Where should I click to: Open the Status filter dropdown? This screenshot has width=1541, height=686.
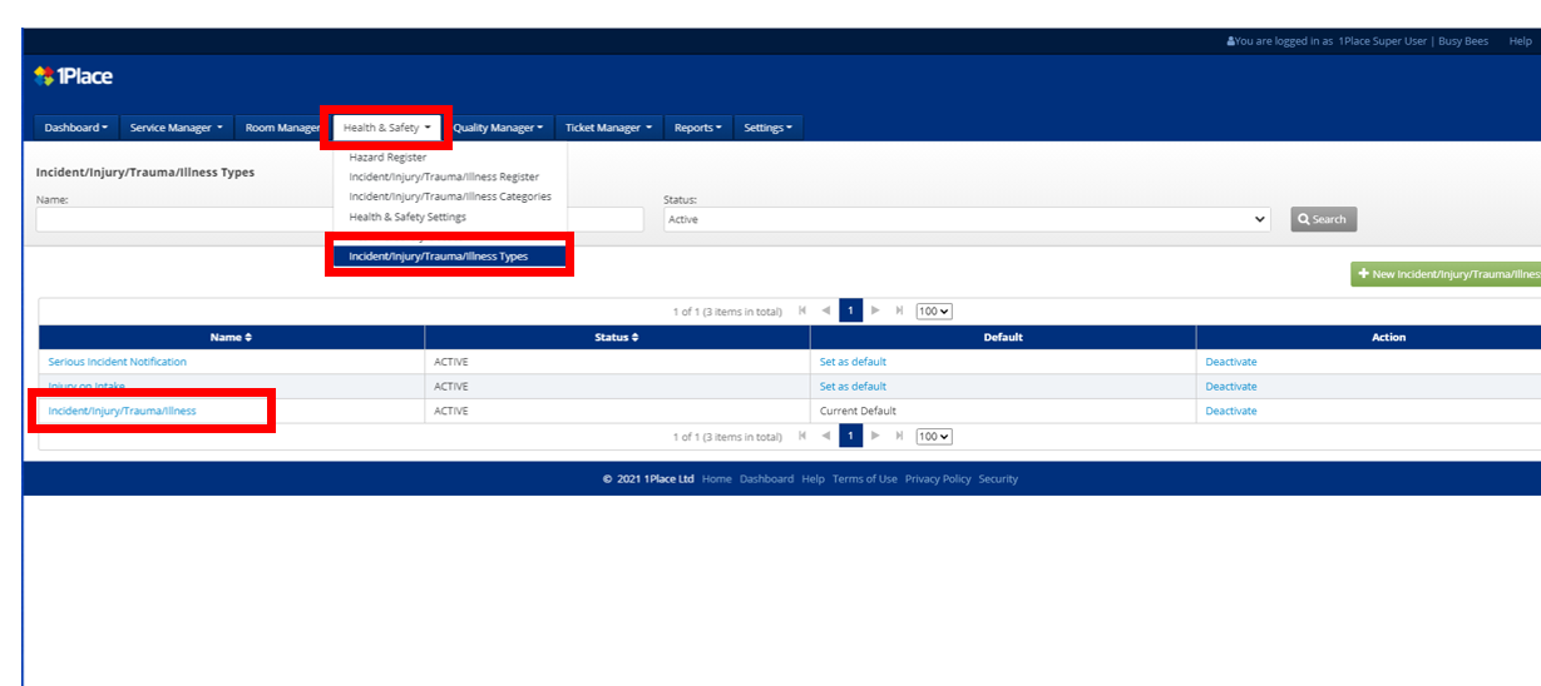pyautogui.click(x=966, y=219)
